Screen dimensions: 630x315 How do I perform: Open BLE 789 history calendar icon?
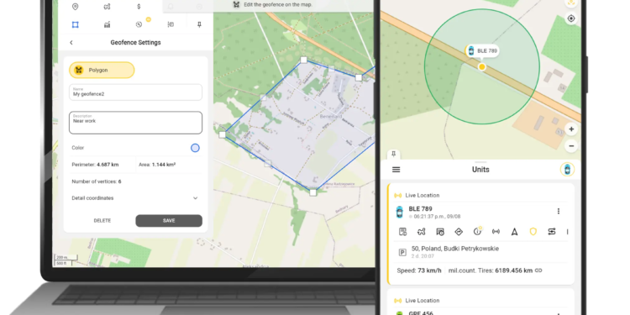(440, 232)
